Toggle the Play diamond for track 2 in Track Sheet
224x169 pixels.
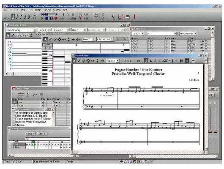[44, 106]
